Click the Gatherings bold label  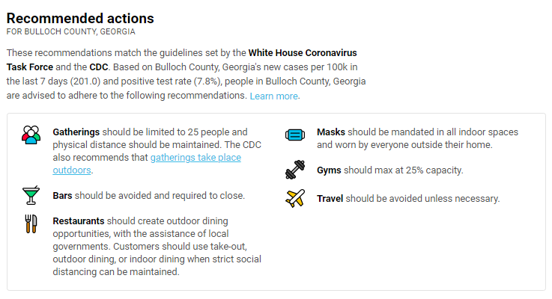coord(76,132)
